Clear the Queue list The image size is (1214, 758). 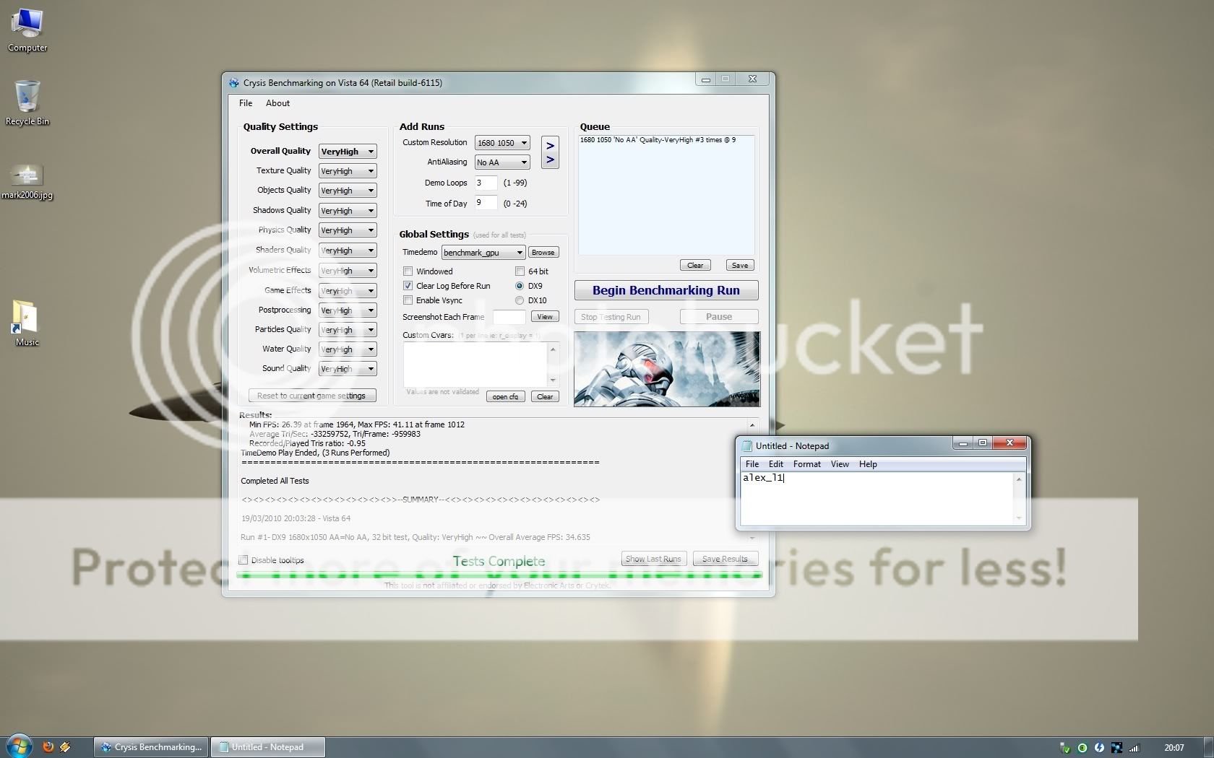click(695, 266)
